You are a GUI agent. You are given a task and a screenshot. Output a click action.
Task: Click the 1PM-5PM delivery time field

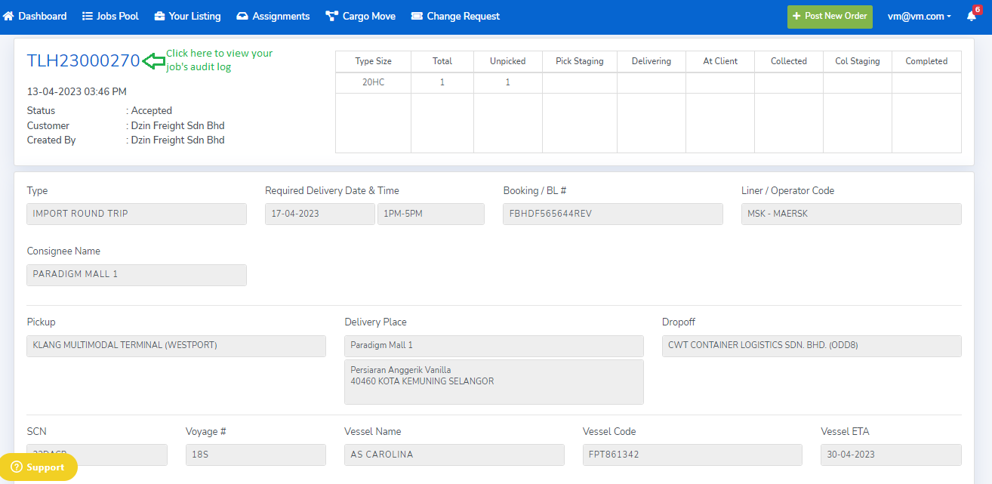[430, 214]
